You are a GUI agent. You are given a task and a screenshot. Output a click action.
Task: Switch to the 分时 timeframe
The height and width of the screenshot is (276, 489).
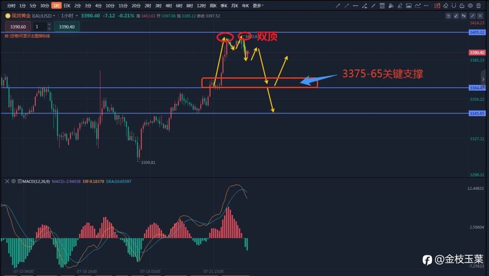(11, 6)
